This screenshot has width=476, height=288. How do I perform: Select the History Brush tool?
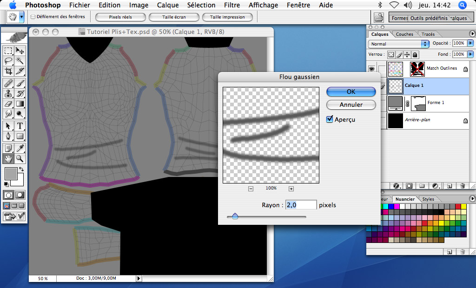click(x=20, y=93)
